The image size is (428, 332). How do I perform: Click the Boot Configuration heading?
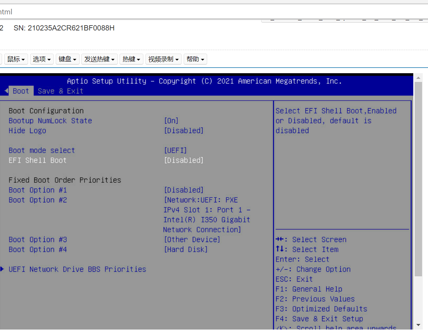click(x=46, y=111)
